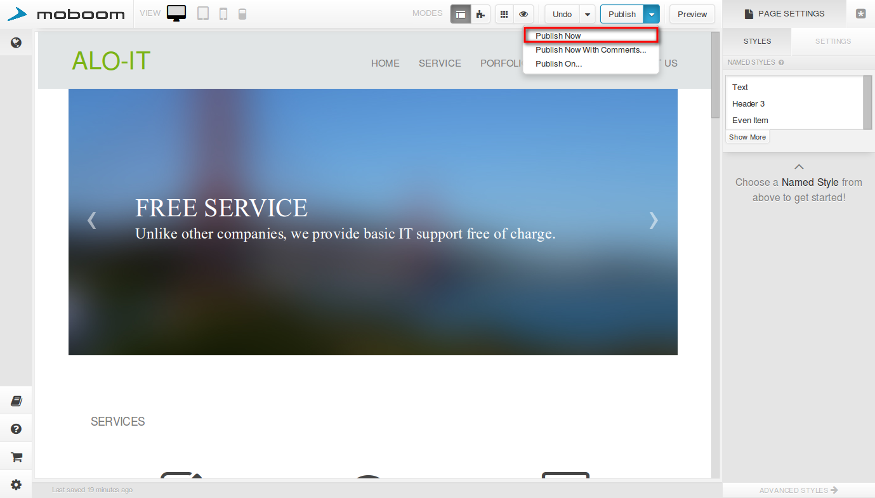Click the slide subtitle about basic IT support
Viewport: 875px width, 498px height.
tap(345, 234)
